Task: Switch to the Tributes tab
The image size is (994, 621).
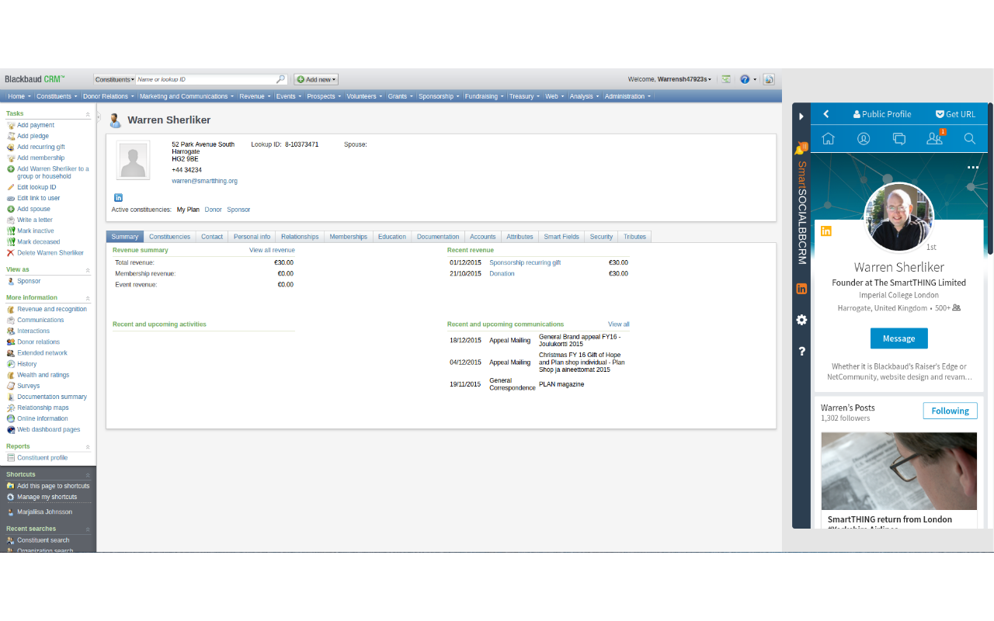Action: pos(634,237)
